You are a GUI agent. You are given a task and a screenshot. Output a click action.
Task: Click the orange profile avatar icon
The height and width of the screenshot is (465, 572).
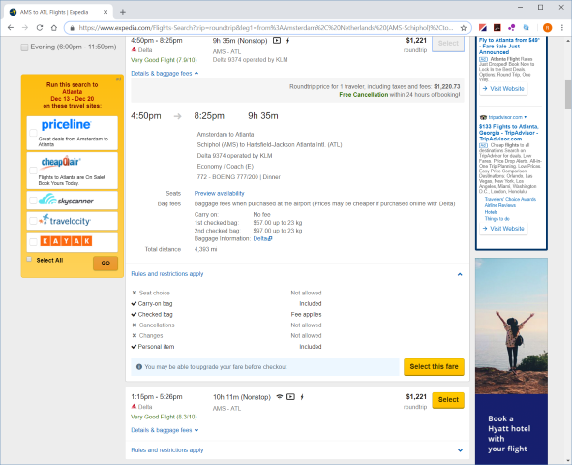pyautogui.click(x=547, y=28)
